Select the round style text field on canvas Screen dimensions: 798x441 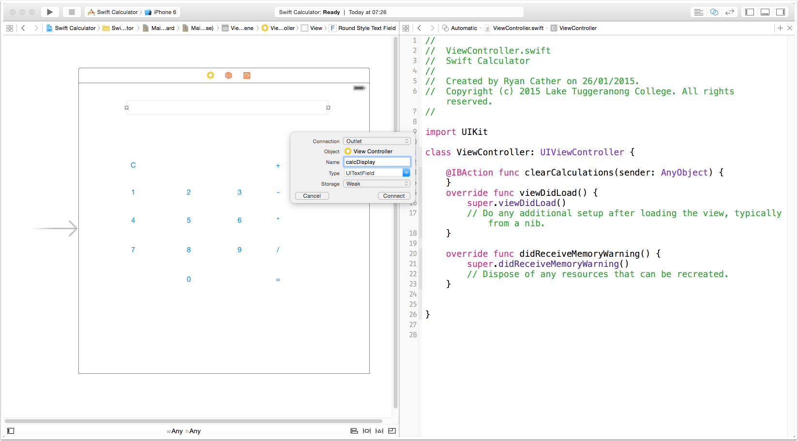click(x=227, y=107)
